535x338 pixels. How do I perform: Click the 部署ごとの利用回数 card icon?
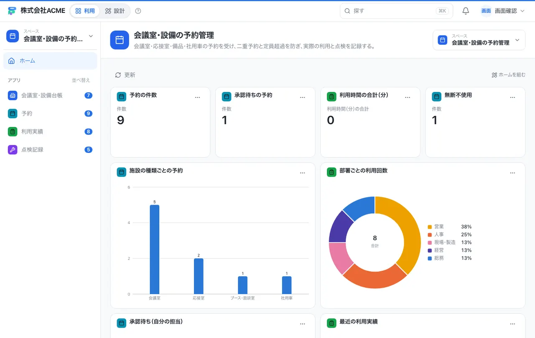pyautogui.click(x=331, y=172)
